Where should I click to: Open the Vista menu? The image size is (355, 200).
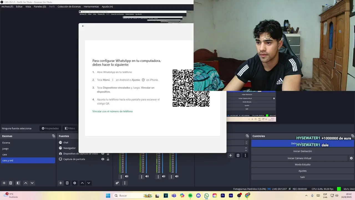(x=28, y=6)
